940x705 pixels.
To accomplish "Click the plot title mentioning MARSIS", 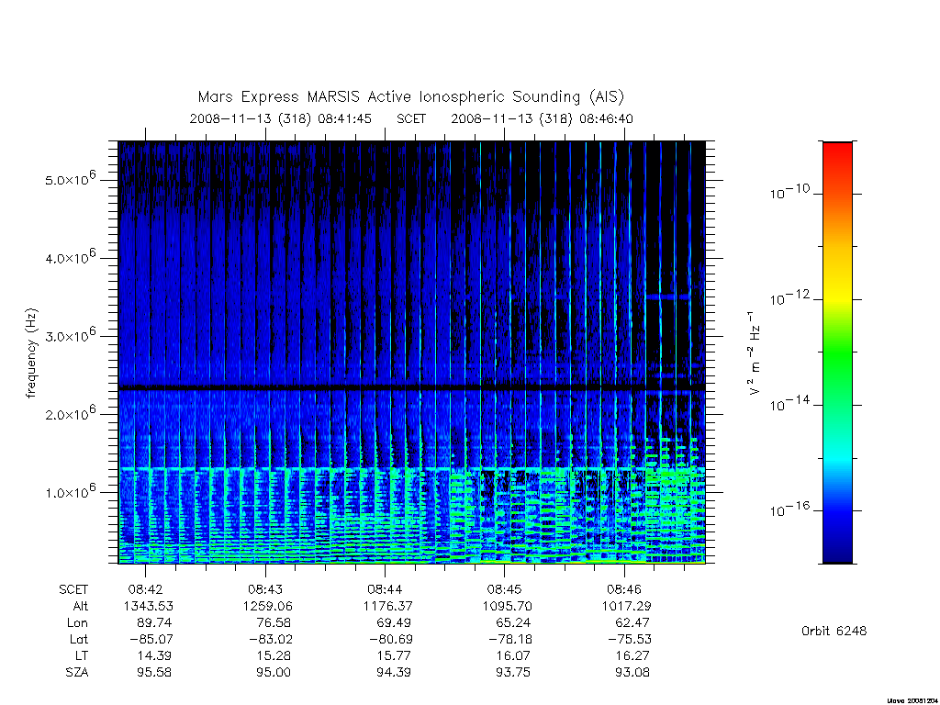I will tap(410, 97).
